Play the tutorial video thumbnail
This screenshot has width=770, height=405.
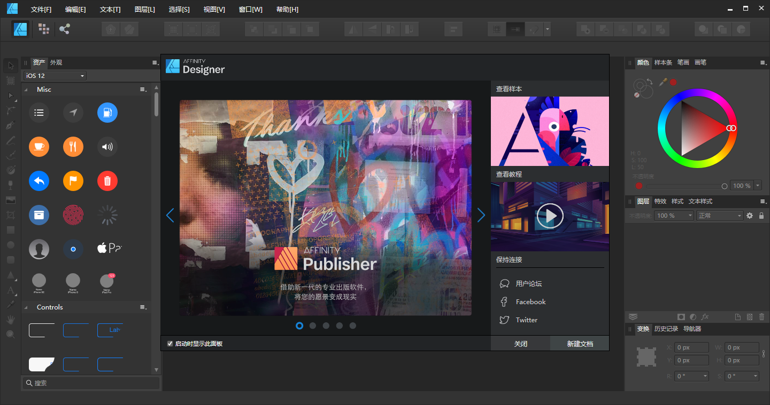click(550, 216)
